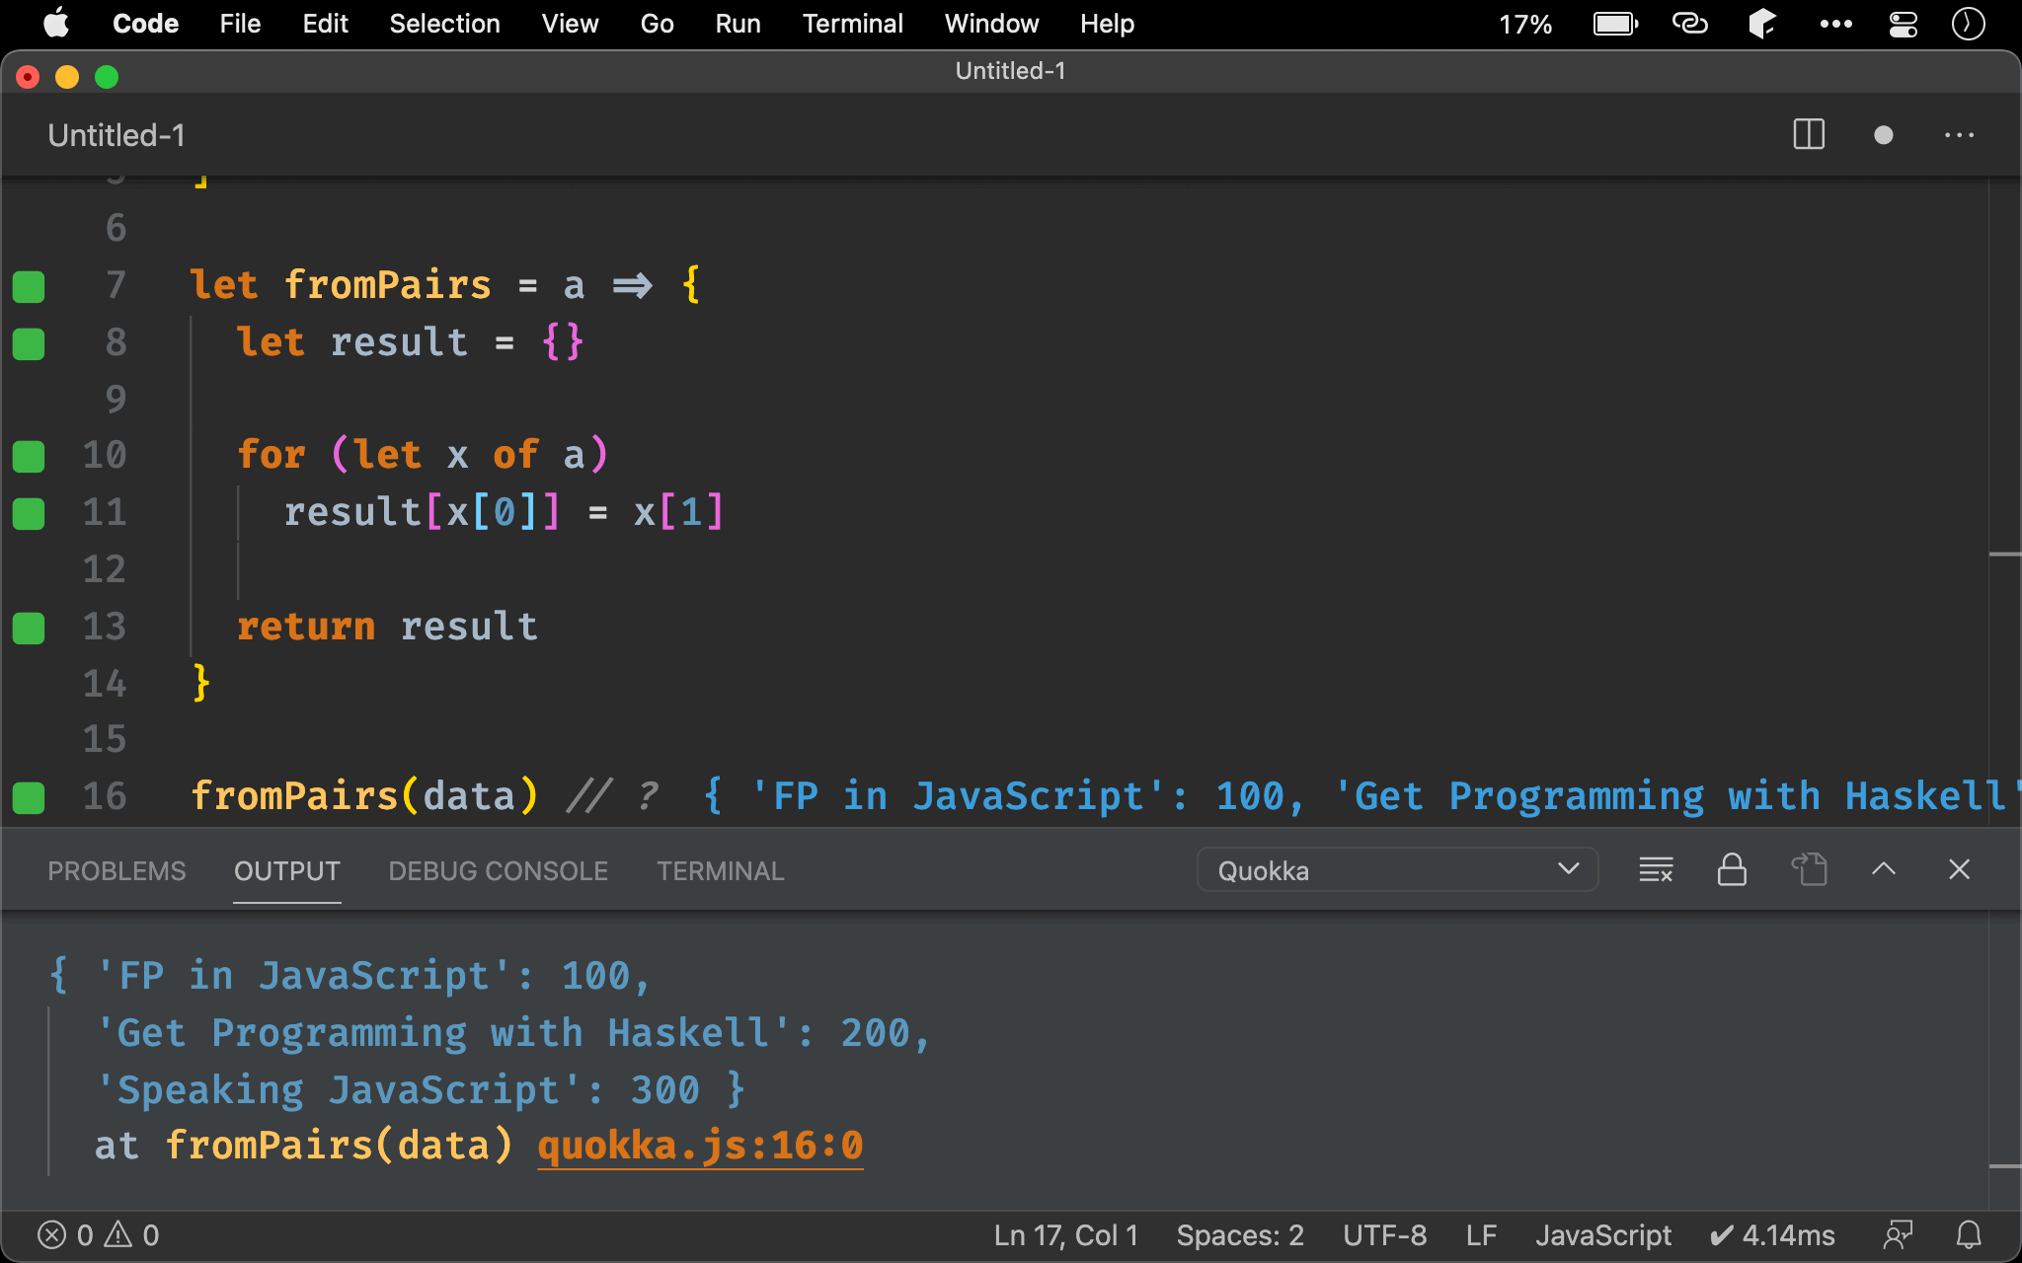Screen dimensions: 2022x1263
Task: Click the 17% battery percentage text
Action: click(1525, 24)
